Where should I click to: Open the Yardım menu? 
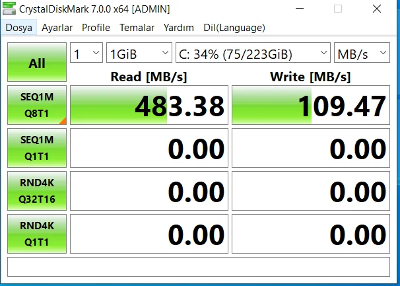tap(179, 28)
